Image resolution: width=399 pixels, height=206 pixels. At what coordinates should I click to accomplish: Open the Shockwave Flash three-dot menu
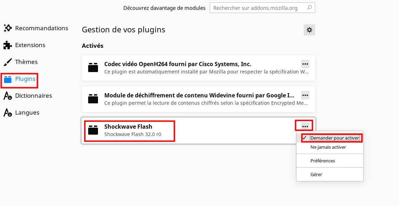tap(304, 125)
